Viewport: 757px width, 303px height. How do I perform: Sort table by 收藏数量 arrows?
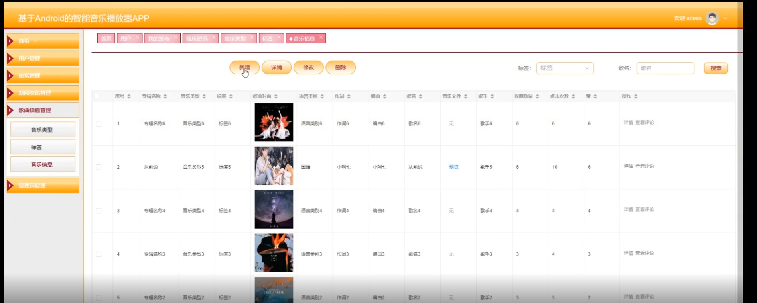click(x=537, y=96)
